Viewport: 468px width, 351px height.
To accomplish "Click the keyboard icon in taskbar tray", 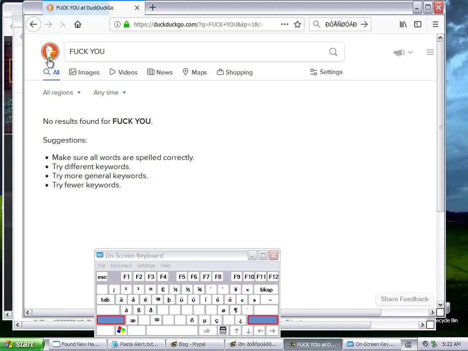I will [408, 345].
